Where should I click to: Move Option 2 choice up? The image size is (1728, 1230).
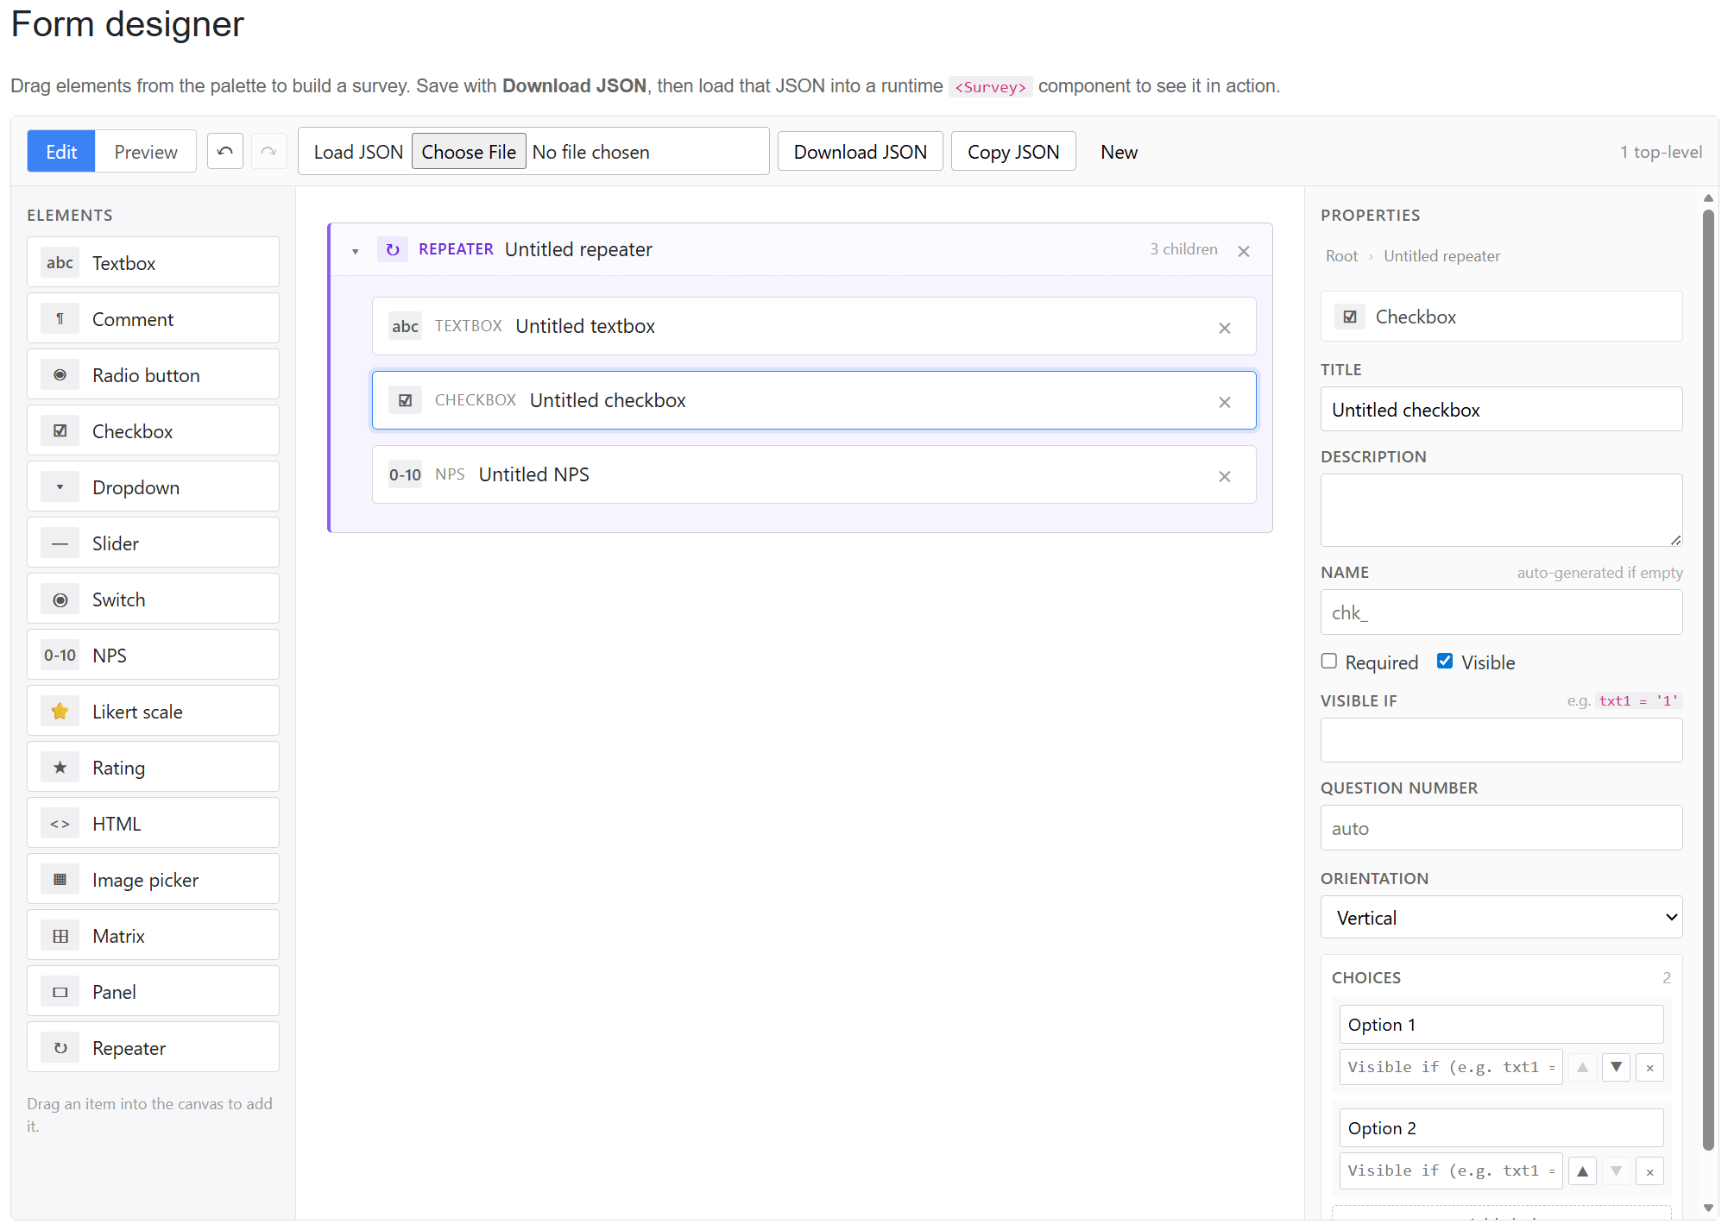coord(1582,1170)
